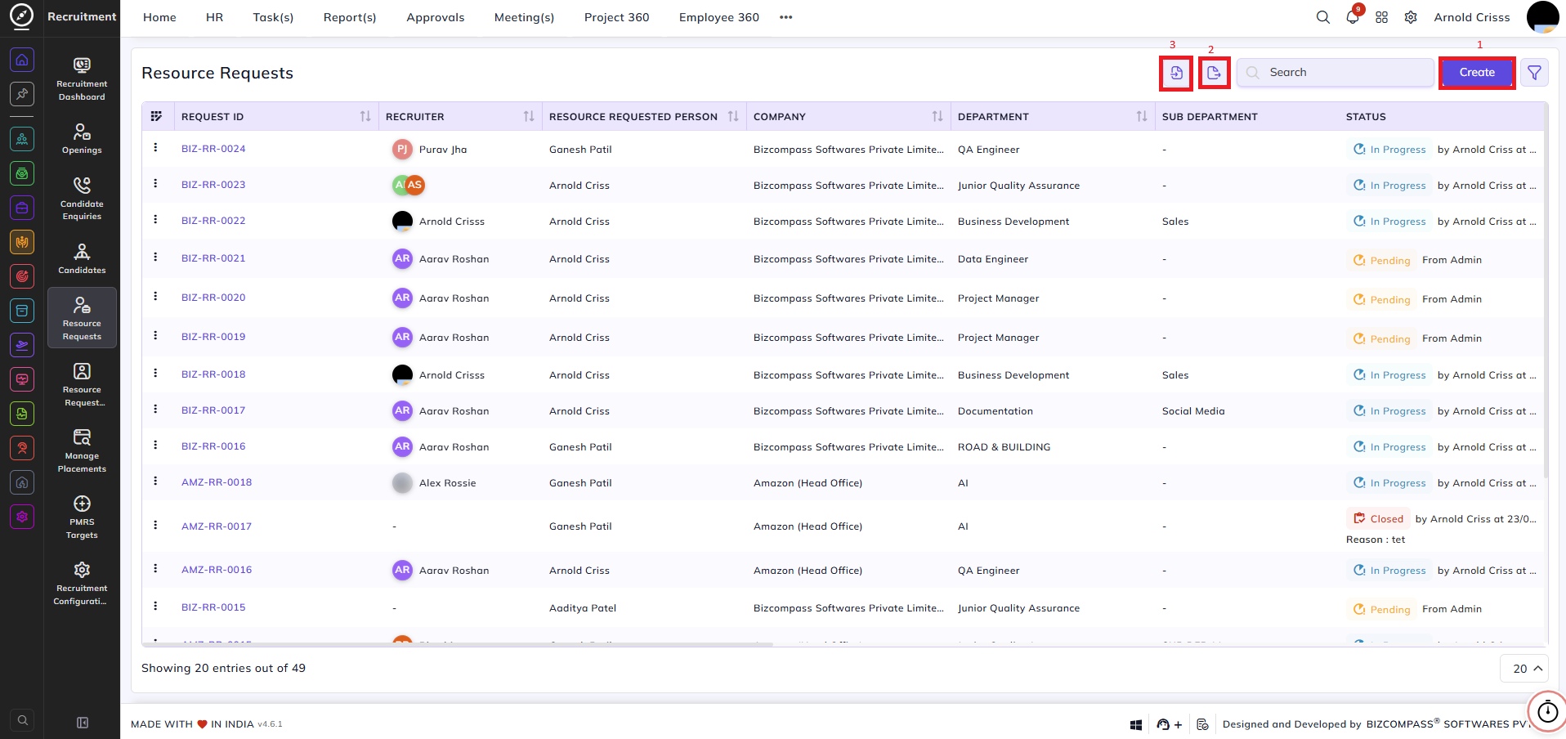
Task: Open request BIZ-RR-0016 link
Action: pyautogui.click(x=213, y=446)
